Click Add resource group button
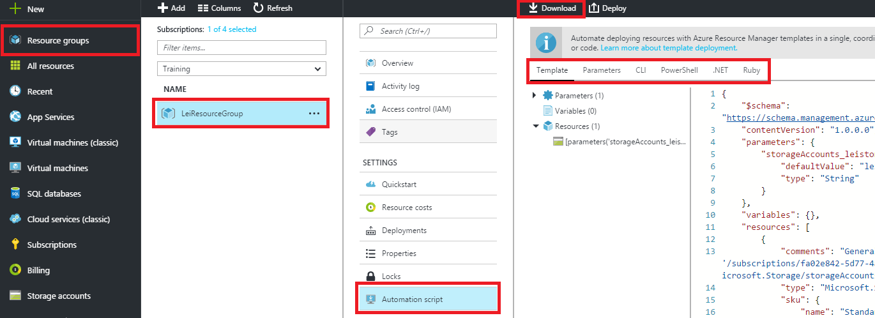This screenshot has width=875, height=318. coord(171,8)
